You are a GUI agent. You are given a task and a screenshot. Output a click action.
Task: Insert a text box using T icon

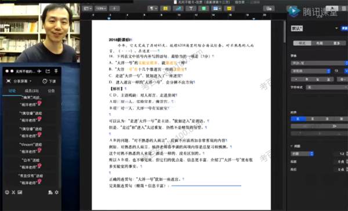[191, 9]
